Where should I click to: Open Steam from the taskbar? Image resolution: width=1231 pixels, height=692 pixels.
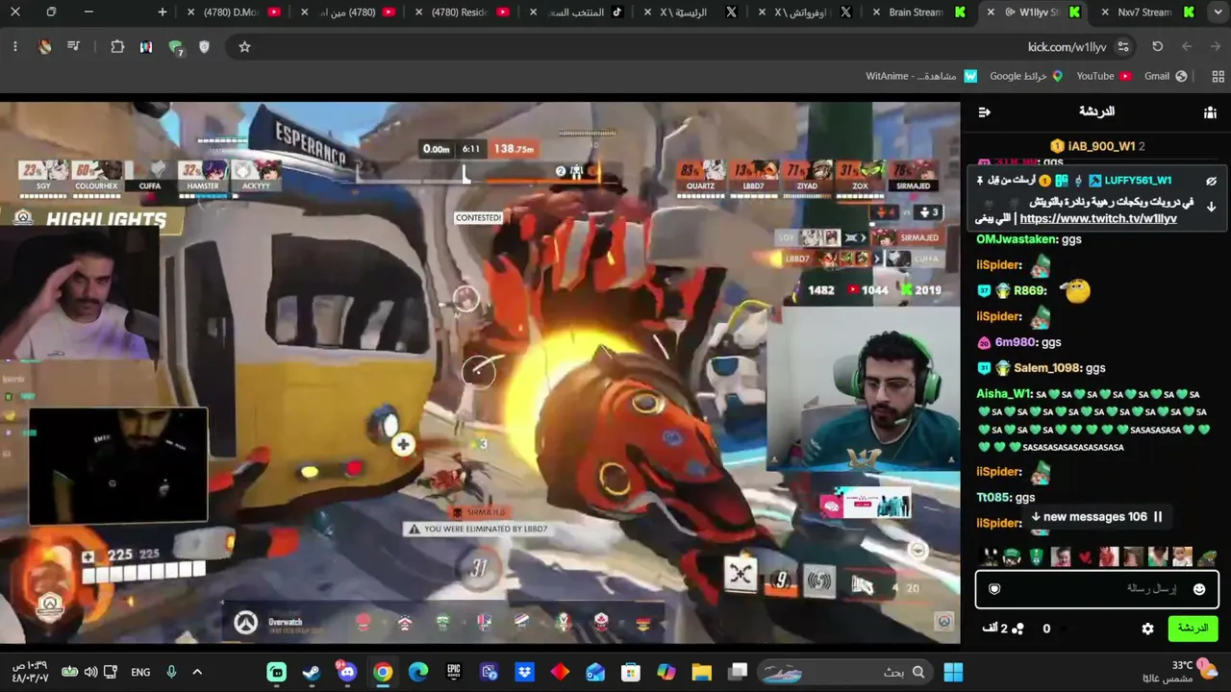click(312, 672)
